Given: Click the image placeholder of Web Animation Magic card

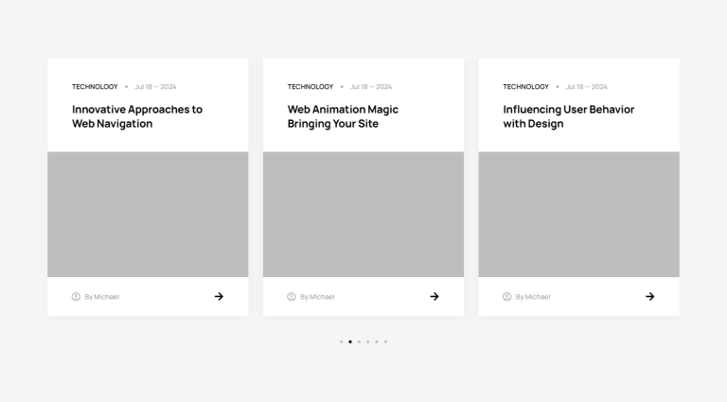Looking at the screenshot, I should tap(363, 214).
